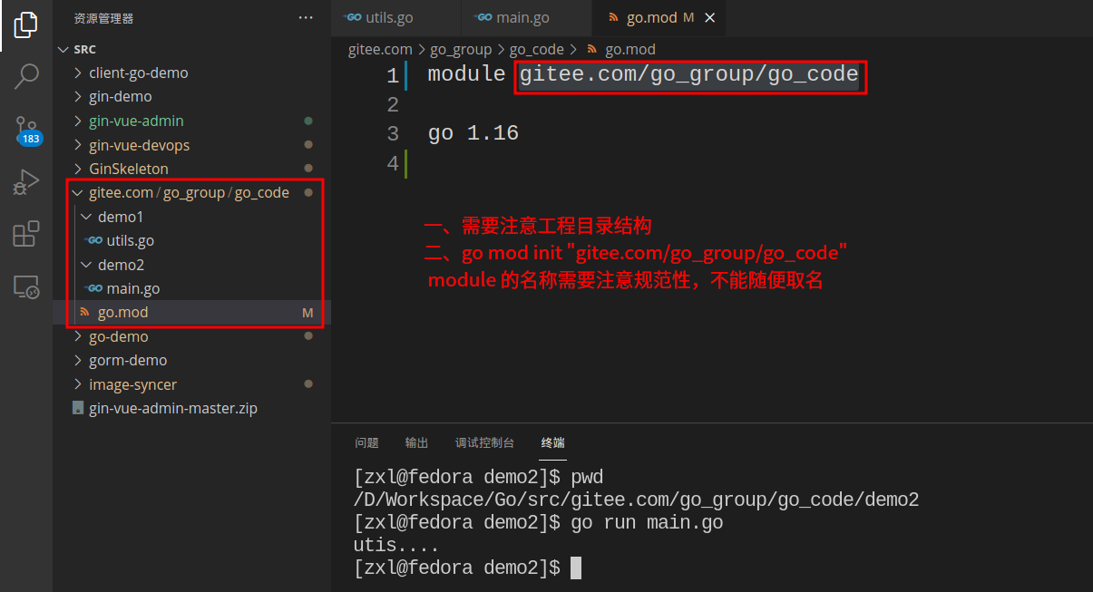
Task: Open the Explorer More Actions menu
Action: pyautogui.click(x=306, y=17)
